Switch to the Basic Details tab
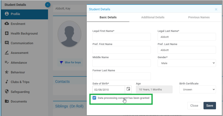The height and width of the screenshot is (116, 223). (x=108, y=17)
